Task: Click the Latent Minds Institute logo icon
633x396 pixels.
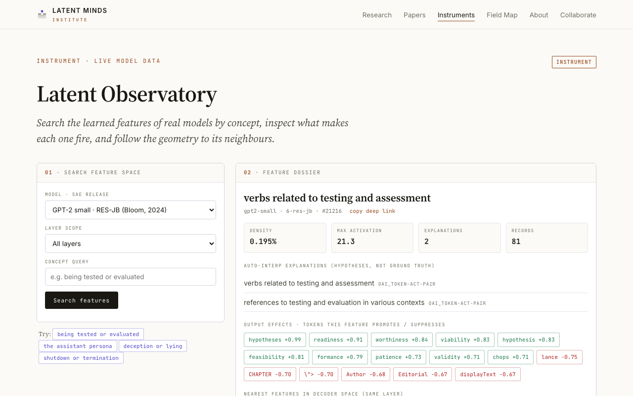Action: pos(42,14)
